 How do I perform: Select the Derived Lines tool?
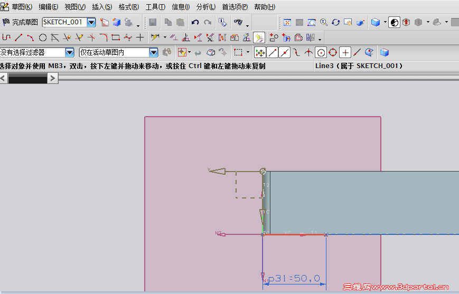pyautogui.click(x=55, y=37)
